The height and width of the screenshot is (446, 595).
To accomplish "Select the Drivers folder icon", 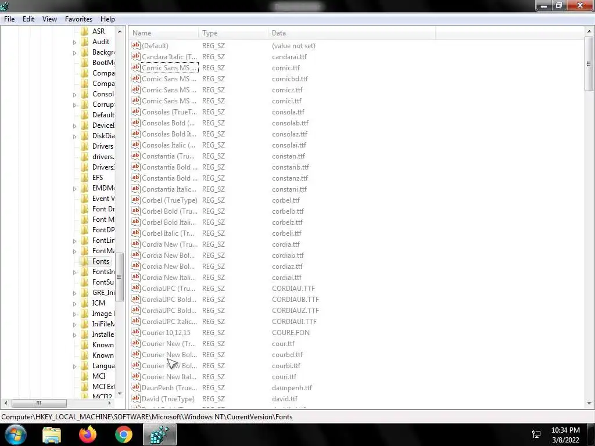I will pyautogui.click(x=85, y=146).
